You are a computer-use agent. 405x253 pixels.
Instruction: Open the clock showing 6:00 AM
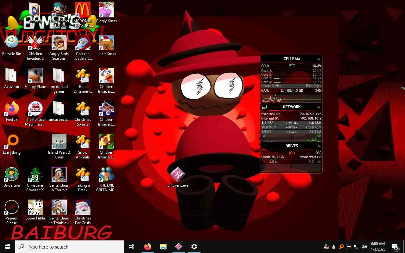[x=378, y=247]
